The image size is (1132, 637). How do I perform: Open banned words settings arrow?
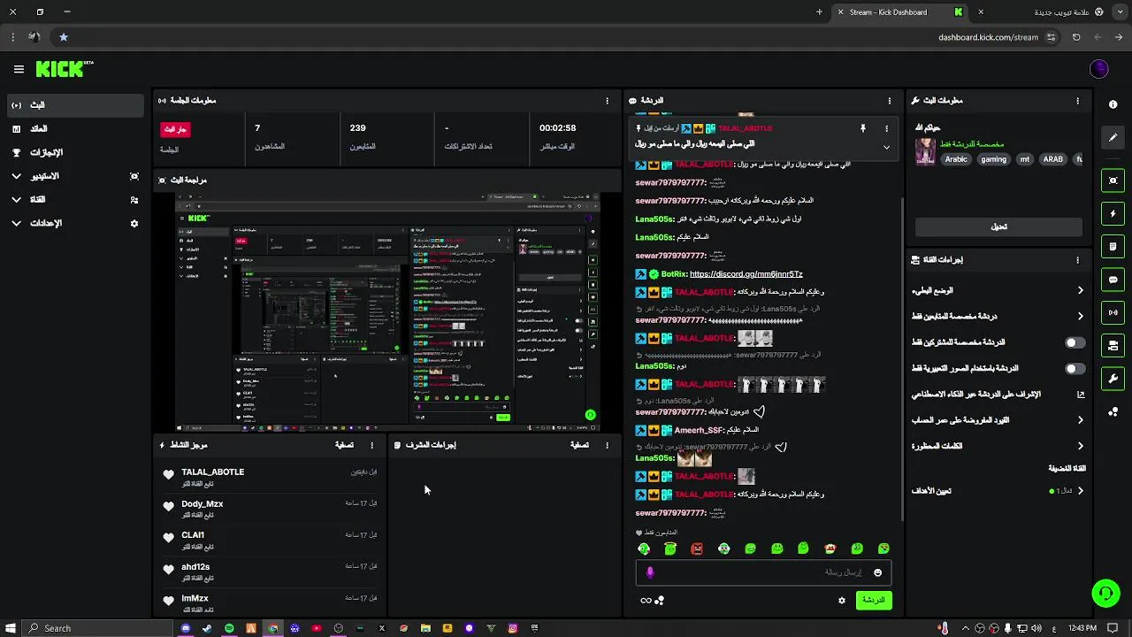point(1080,446)
